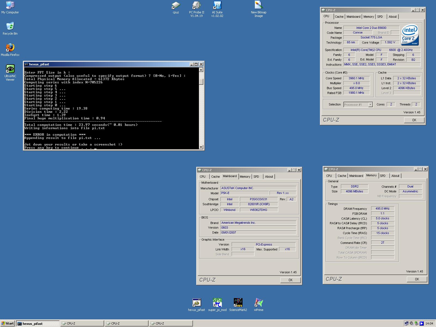The image size is (436, 327).
Task: Switch to CPU tab in Mainboard window
Action: pos(203,177)
